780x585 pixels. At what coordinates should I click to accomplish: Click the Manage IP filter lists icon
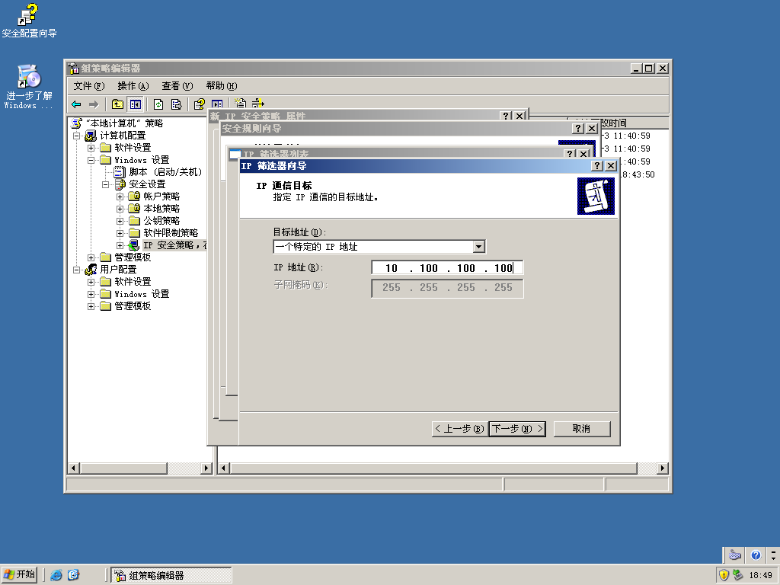tap(257, 103)
